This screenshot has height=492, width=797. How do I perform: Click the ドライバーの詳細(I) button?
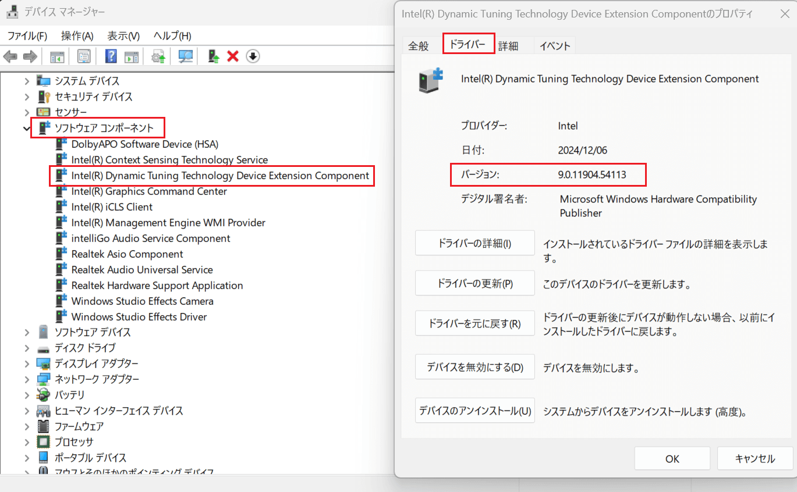click(474, 243)
